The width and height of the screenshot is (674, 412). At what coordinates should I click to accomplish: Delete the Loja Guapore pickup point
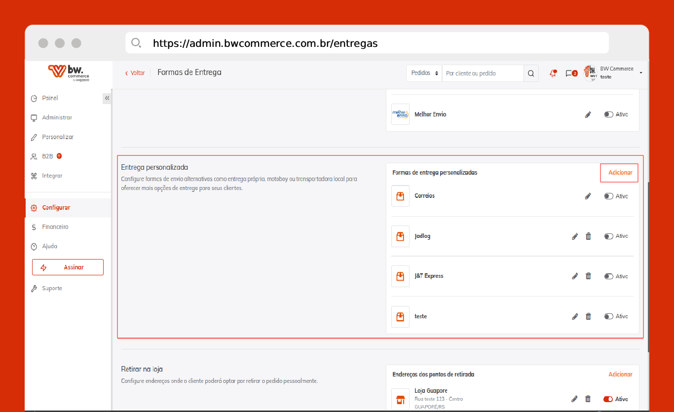[x=588, y=399]
